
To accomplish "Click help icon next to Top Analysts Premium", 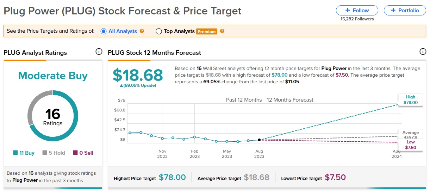I will pyautogui.click(x=222, y=31).
